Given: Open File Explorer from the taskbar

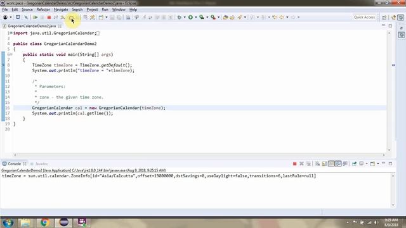Looking at the screenshot, I should coord(25,222).
